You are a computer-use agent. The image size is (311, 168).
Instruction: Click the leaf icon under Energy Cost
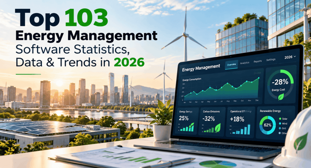pos(281,97)
